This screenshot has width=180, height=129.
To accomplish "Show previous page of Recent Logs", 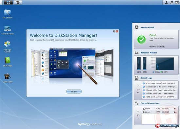I will 138,86.
